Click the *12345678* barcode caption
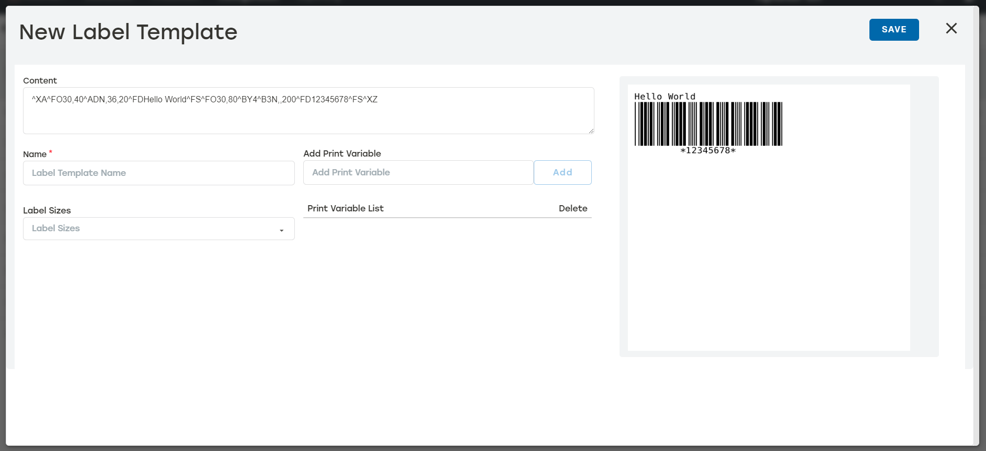The image size is (986, 451). 708,150
